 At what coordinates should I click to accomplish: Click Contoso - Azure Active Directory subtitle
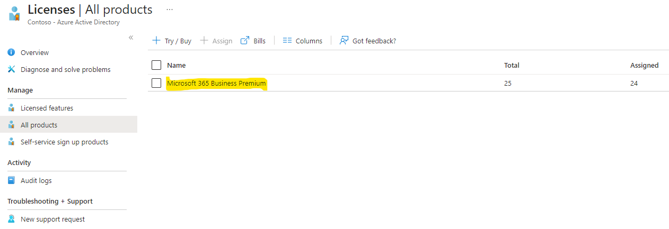tap(74, 22)
